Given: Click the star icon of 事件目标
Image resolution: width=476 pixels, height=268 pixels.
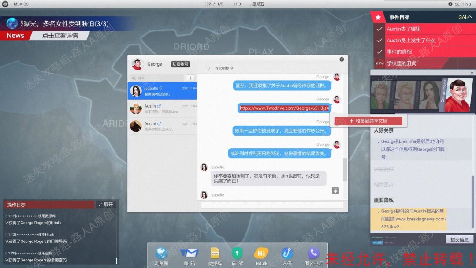Looking at the screenshot, I should tap(378, 17).
